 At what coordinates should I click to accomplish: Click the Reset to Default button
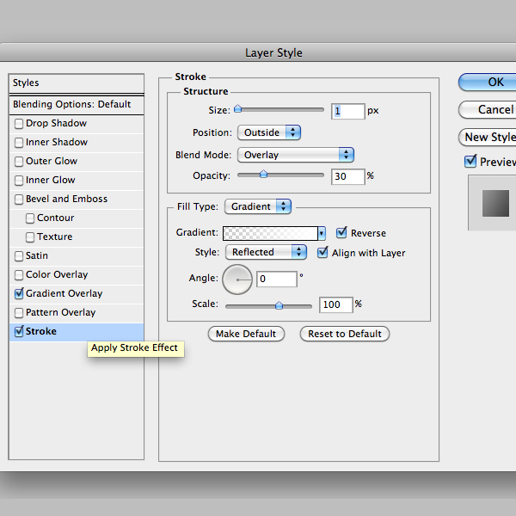pos(345,334)
